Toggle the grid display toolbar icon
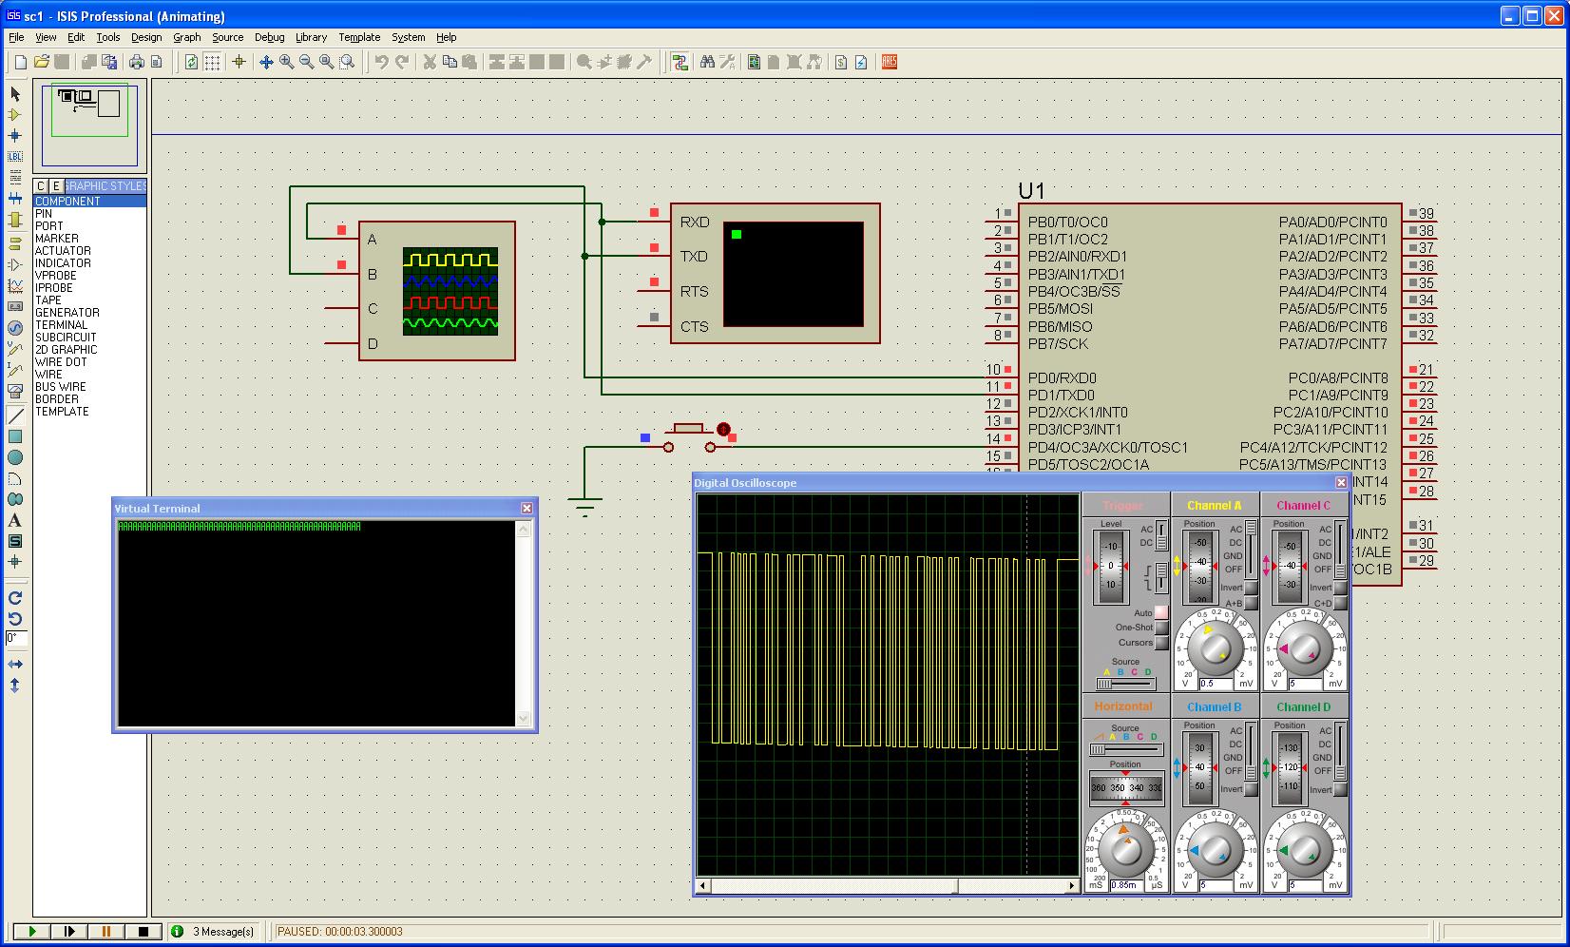Screen dimensions: 1570x947 (x=212, y=62)
